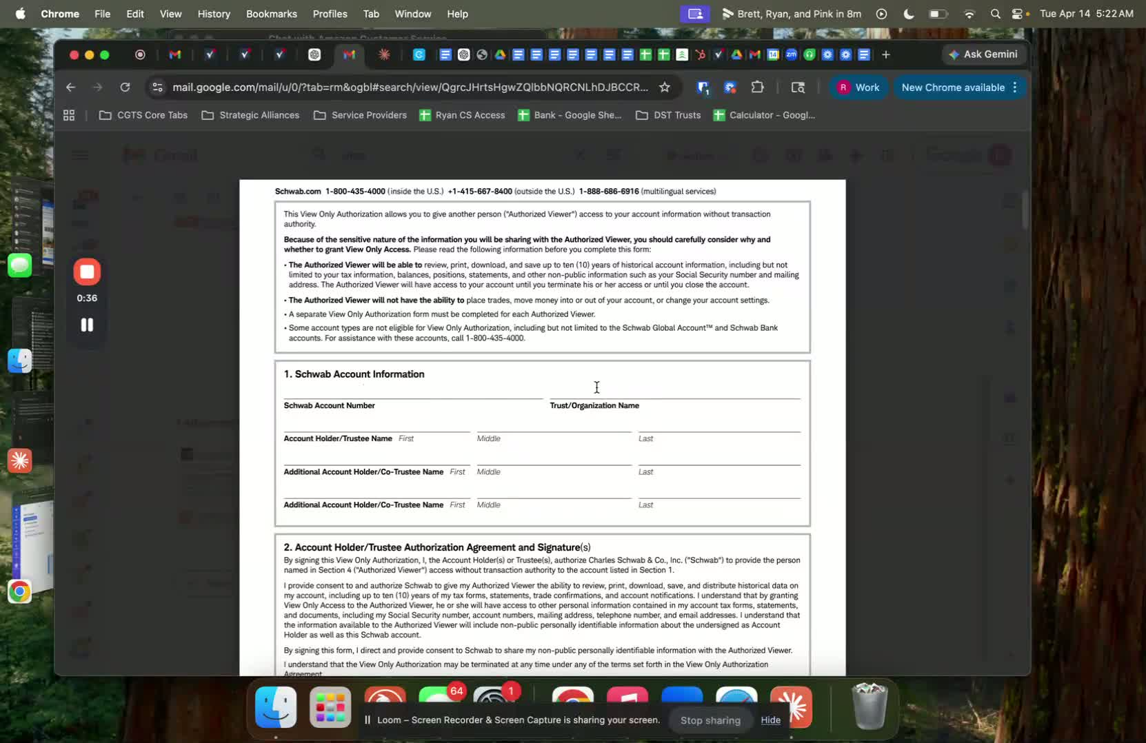Open Launchpad from the Dock

click(330, 708)
